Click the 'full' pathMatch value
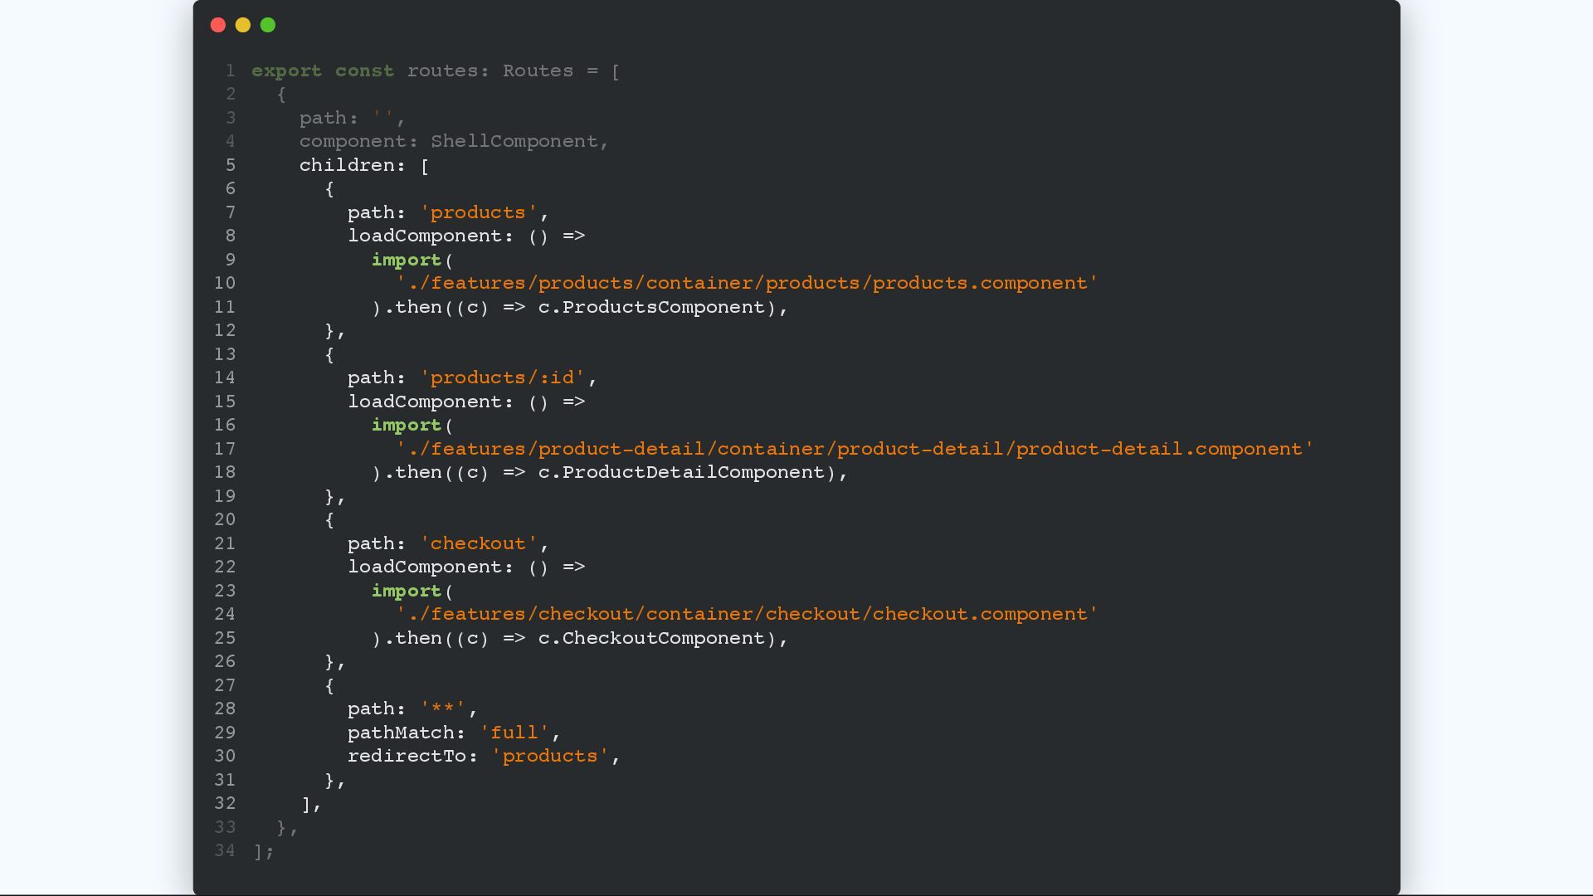This screenshot has width=1593, height=896. tap(514, 733)
